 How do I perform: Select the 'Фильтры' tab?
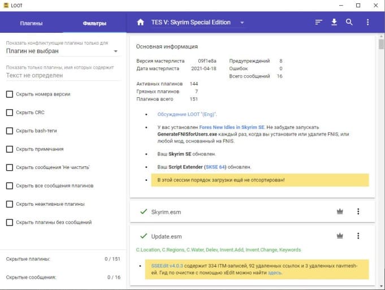coord(94,23)
